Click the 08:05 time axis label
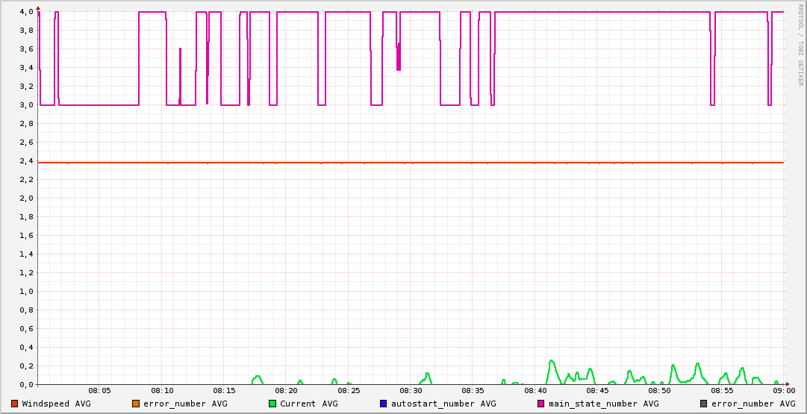Image resolution: width=807 pixels, height=414 pixels. point(100,391)
